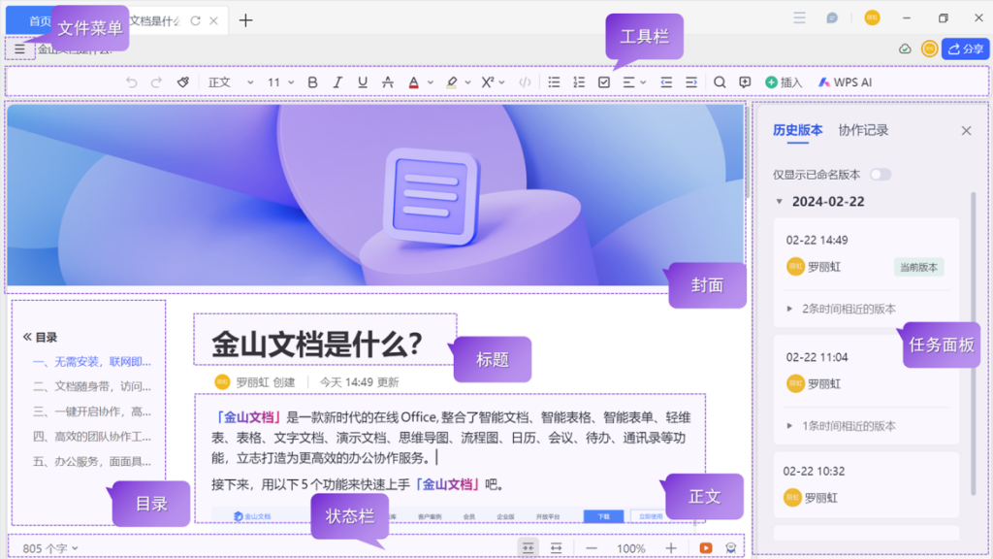Open account avatar in title bar
993x559 pixels.
[x=872, y=17]
